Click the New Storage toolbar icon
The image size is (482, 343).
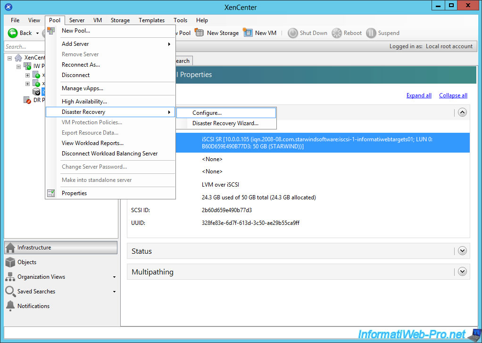tap(199, 32)
